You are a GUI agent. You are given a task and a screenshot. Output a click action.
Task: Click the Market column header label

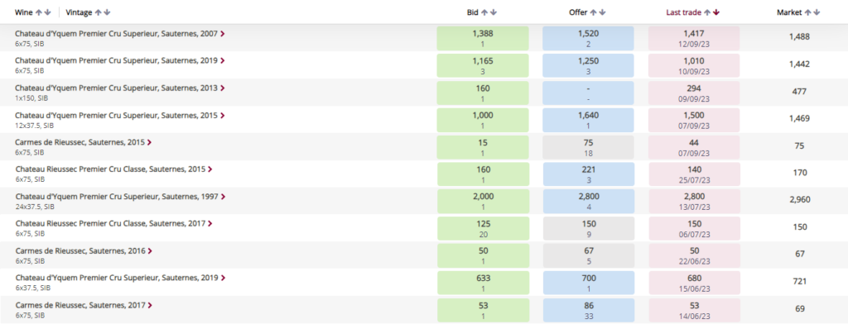point(789,12)
